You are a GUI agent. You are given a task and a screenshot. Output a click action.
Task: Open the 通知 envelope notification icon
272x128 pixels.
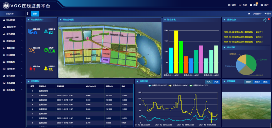pyautogui.click(x=251, y=5)
